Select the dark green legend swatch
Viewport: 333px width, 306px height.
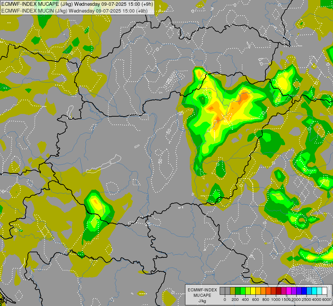(x=238, y=291)
